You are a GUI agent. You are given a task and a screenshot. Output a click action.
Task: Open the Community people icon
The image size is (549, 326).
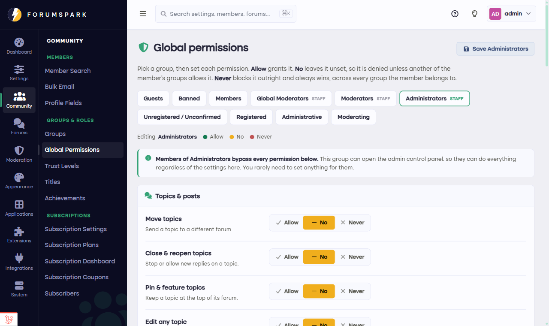[19, 96]
